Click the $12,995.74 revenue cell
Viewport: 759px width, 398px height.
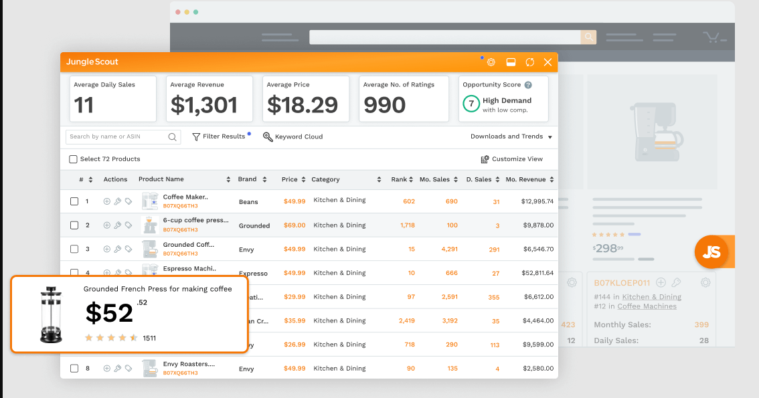[537, 201]
